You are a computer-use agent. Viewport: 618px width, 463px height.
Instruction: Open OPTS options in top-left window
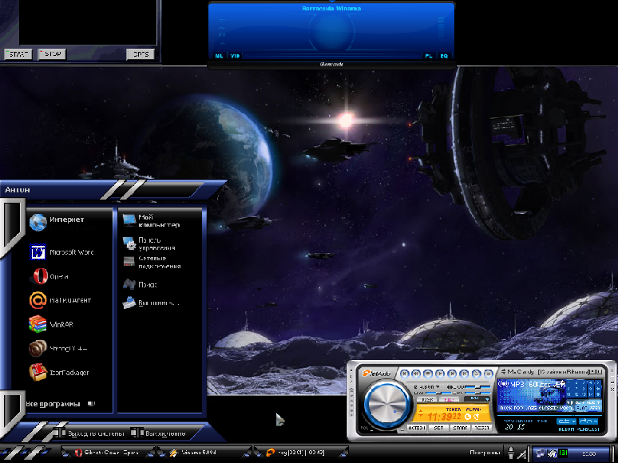click(x=141, y=54)
